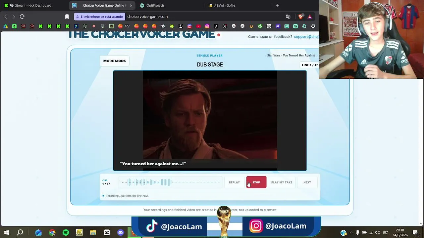The image size is (424, 238).
Task: Open File Explorer from the taskbar
Action: (x=93, y=233)
